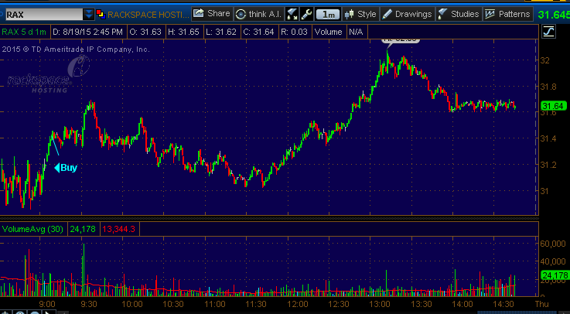Click the D: 8/19/15 2:45 PM field
Screen dimensions: 570x314
[87, 32]
